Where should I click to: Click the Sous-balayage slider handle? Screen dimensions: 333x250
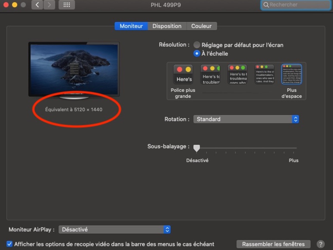point(197,148)
